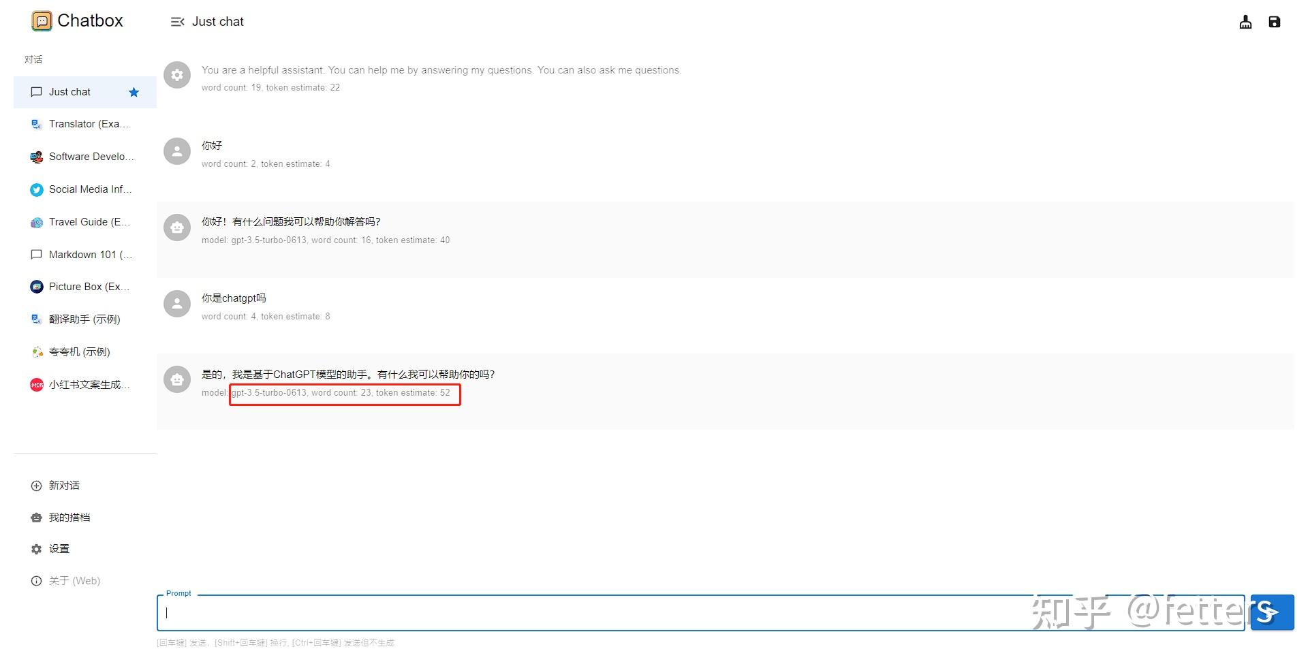Click the plus icon beside 新对话
The height and width of the screenshot is (664, 1308).
click(37, 486)
